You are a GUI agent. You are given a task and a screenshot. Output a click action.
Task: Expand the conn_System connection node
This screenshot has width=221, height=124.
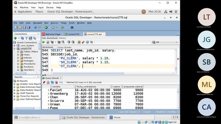coord(15,45)
